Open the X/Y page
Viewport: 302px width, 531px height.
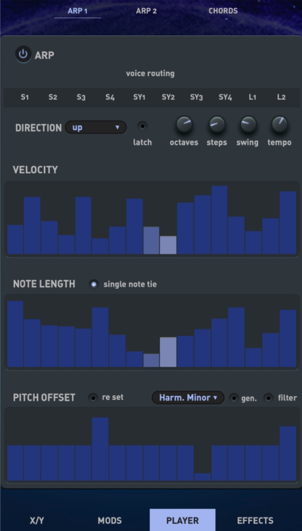[x=37, y=520]
